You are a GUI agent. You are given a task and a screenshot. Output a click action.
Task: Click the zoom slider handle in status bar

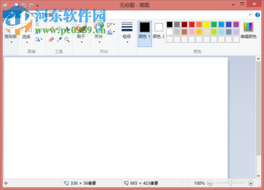coord(230,183)
